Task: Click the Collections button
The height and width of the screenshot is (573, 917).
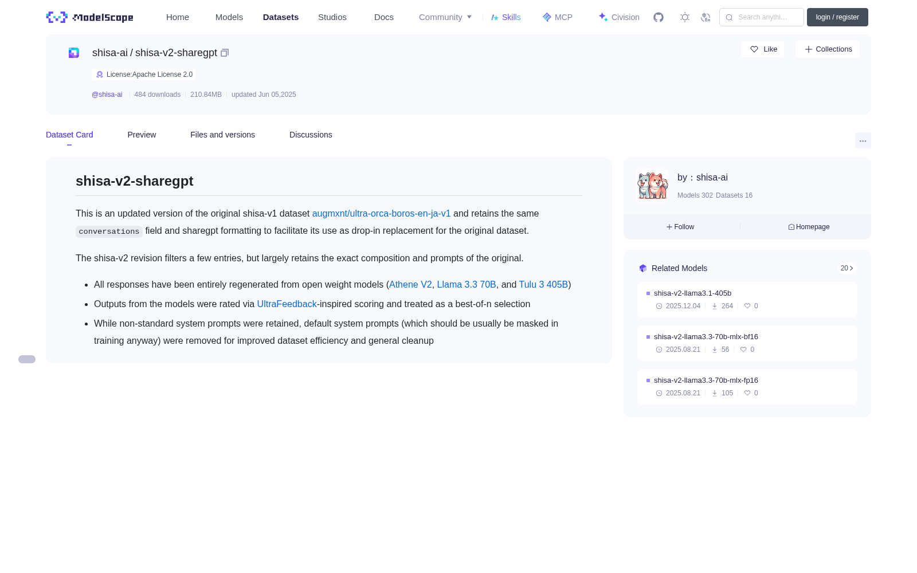Action: 828,49
